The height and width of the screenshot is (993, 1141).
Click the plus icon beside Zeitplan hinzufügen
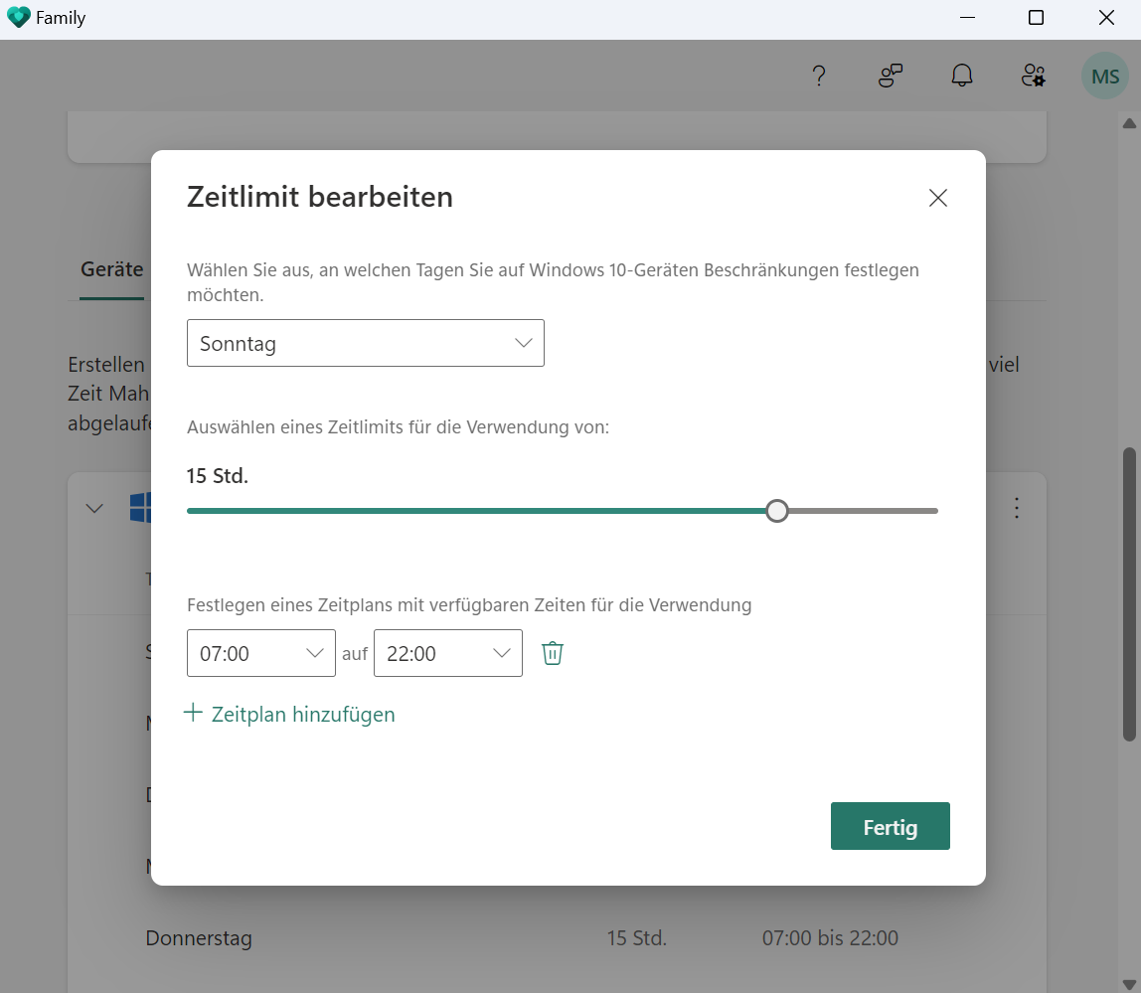[x=192, y=713]
